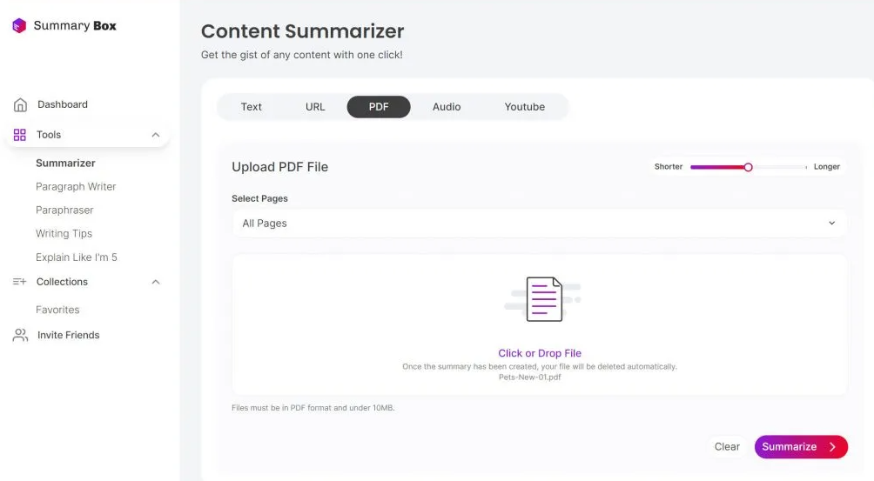The width and height of the screenshot is (874, 481).
Task: Collapse the Collections section chevron
Action: [156, 282]
